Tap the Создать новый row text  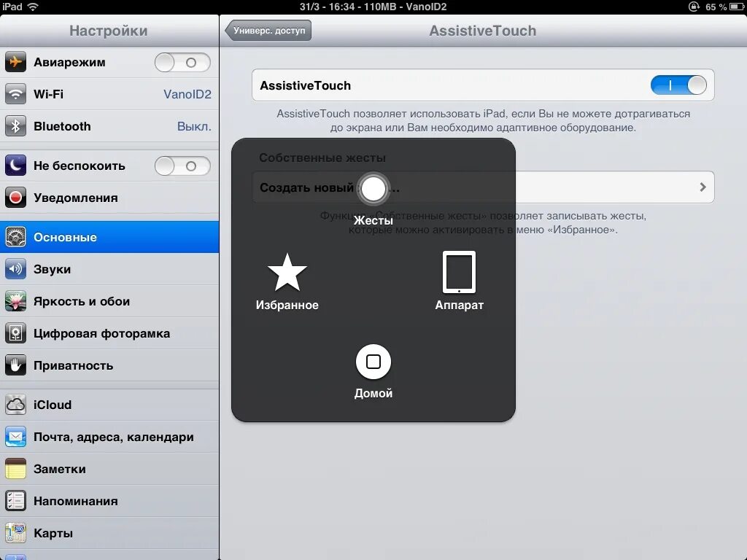click(306, 187)
